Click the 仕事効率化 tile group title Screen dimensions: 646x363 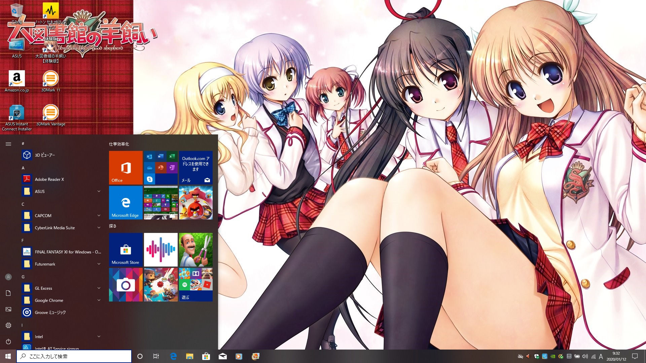119,144
